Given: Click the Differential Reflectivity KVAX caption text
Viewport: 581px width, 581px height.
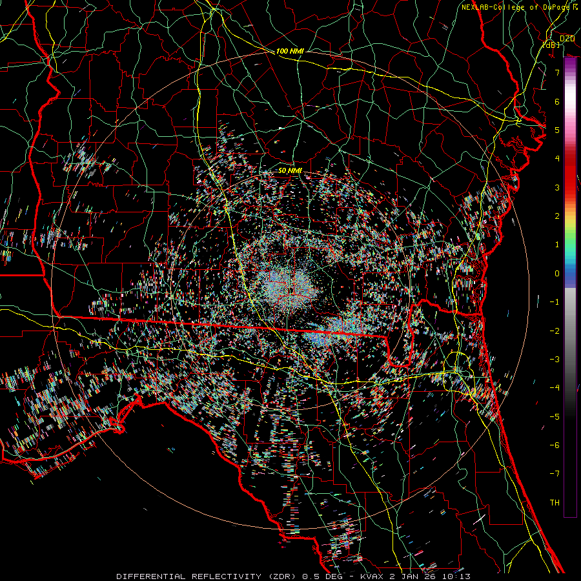Looking at the screenshot, I should (294, 576).
